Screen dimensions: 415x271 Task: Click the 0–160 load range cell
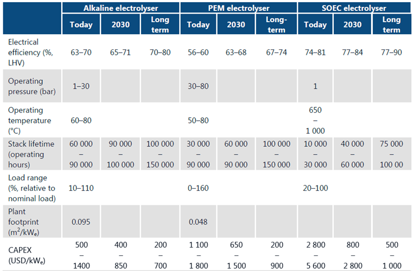tap(199, 187)
